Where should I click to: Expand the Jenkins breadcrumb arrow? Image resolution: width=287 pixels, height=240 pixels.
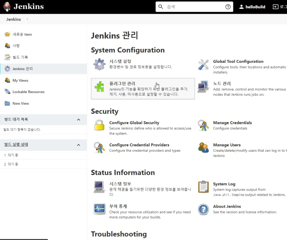click(28, 19)
